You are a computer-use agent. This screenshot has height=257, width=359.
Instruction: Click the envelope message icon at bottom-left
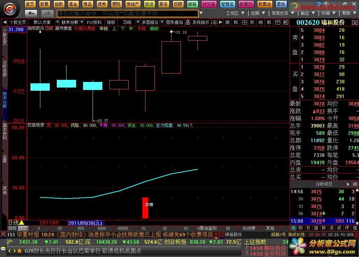(x=3, y=249)
